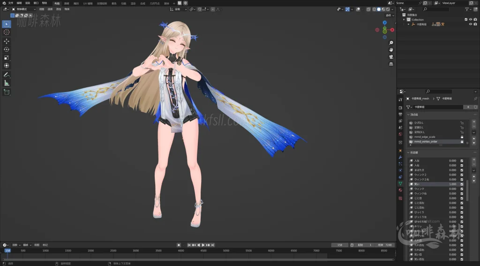Image resolution: width=480 pixels, height=266 pixels.
Task: Play the animation forward
Action: 203,245
